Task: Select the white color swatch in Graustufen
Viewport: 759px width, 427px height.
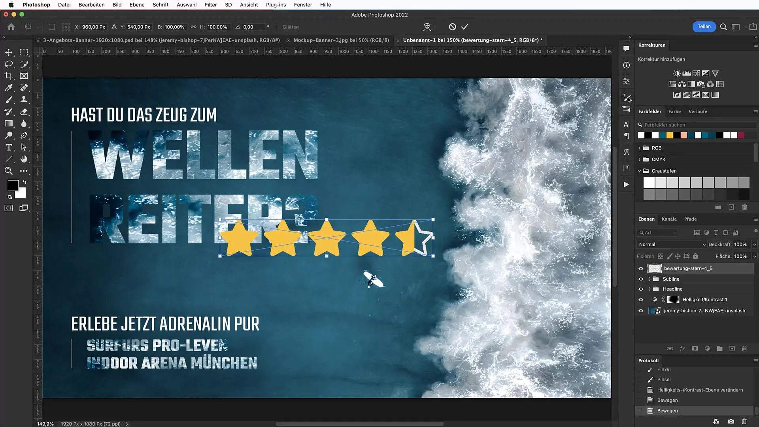Action: click(x=648, y=183)
